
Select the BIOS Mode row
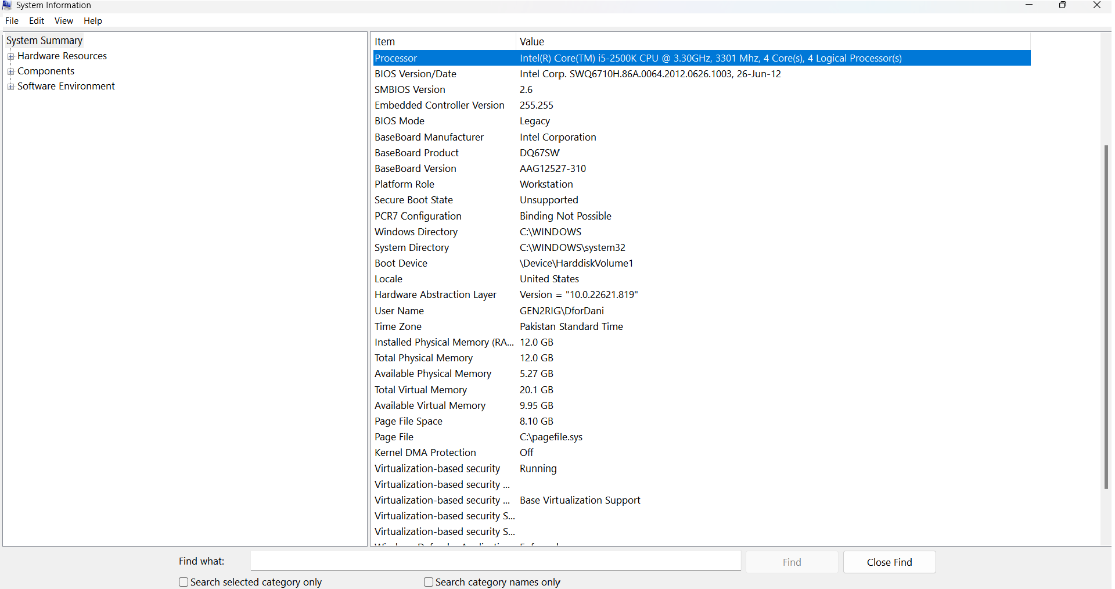(702, 121)
